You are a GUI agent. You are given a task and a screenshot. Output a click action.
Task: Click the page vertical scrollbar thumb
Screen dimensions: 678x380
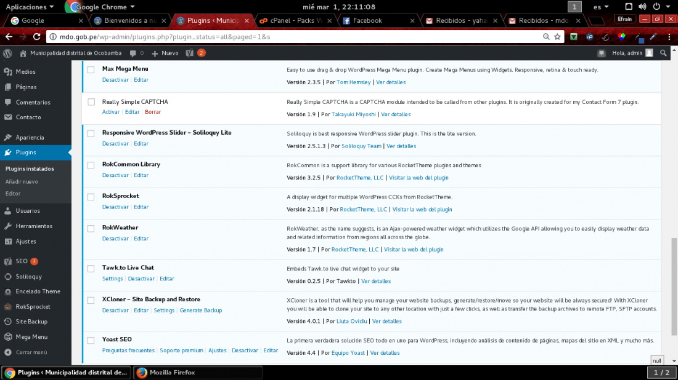coord(674,286)
